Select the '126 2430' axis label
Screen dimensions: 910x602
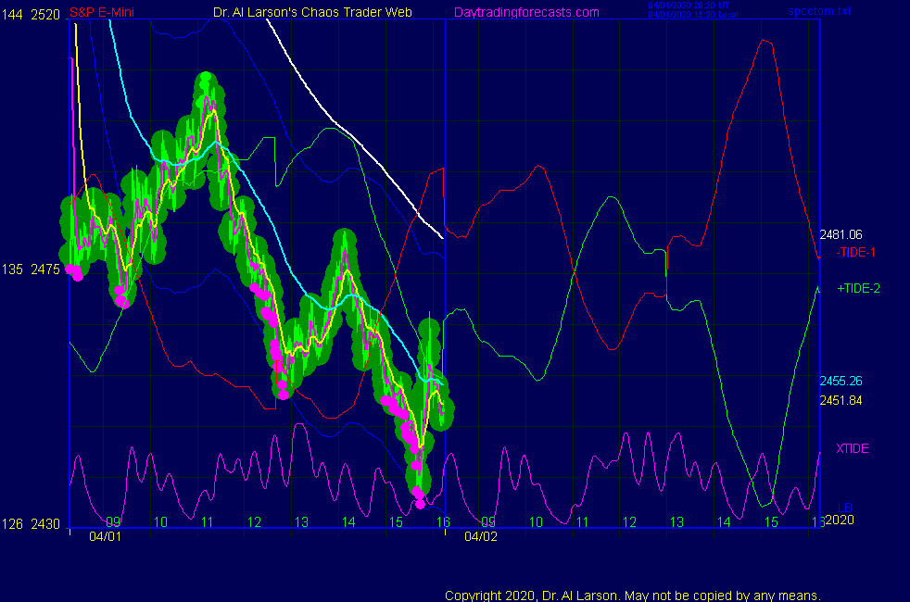(31, 524)
